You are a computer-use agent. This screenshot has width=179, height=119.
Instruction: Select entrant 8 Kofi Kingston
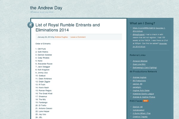coord(42,70)
